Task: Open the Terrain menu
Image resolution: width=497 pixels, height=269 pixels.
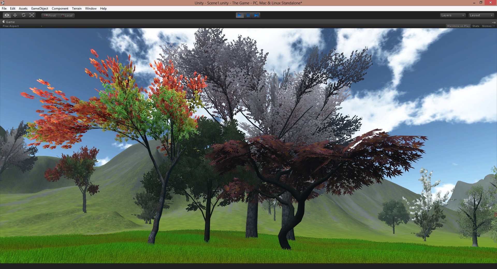Action: [77, 8]
